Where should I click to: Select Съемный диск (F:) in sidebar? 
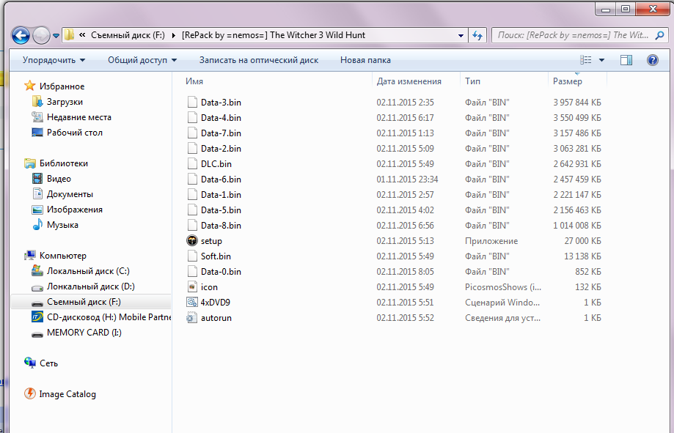(x=91, y=302)
